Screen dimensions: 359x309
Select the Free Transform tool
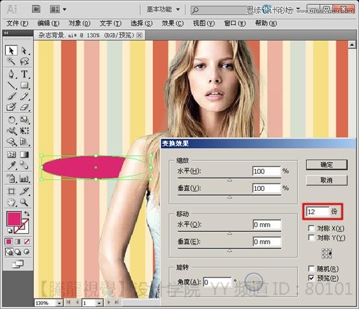click(24, 131)
